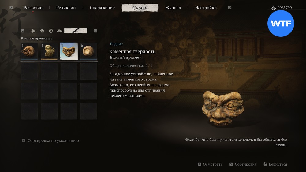The width and height of the screenshot is (306, 172).
Task: Click the Z previous-category key icon
Action: pos(23,31)
